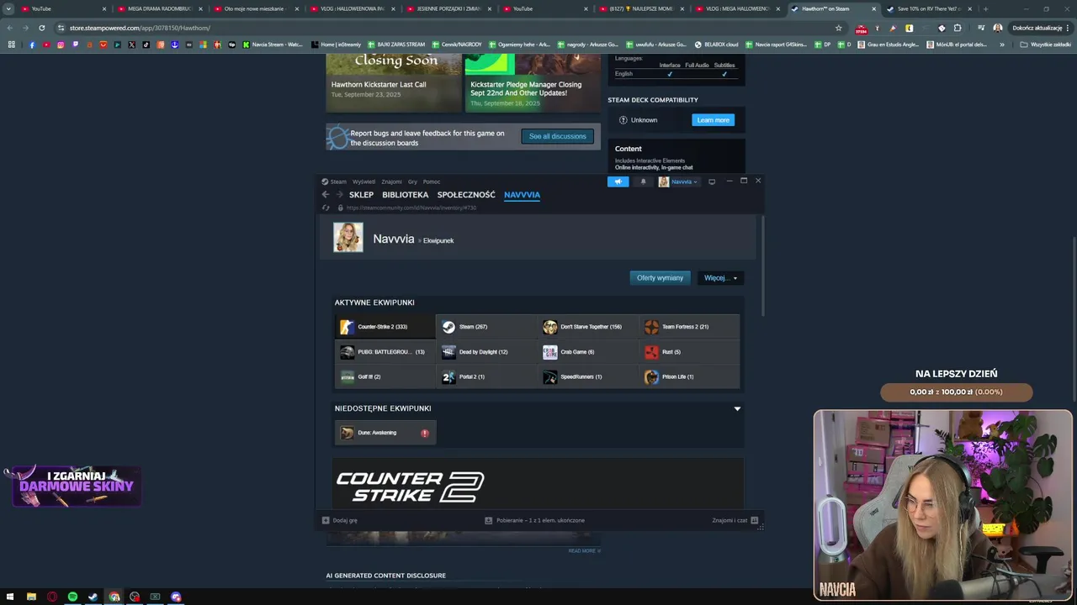1077x605 pixels.
Task: Open Crab Game (6) inventory
Action: (588, 352)
